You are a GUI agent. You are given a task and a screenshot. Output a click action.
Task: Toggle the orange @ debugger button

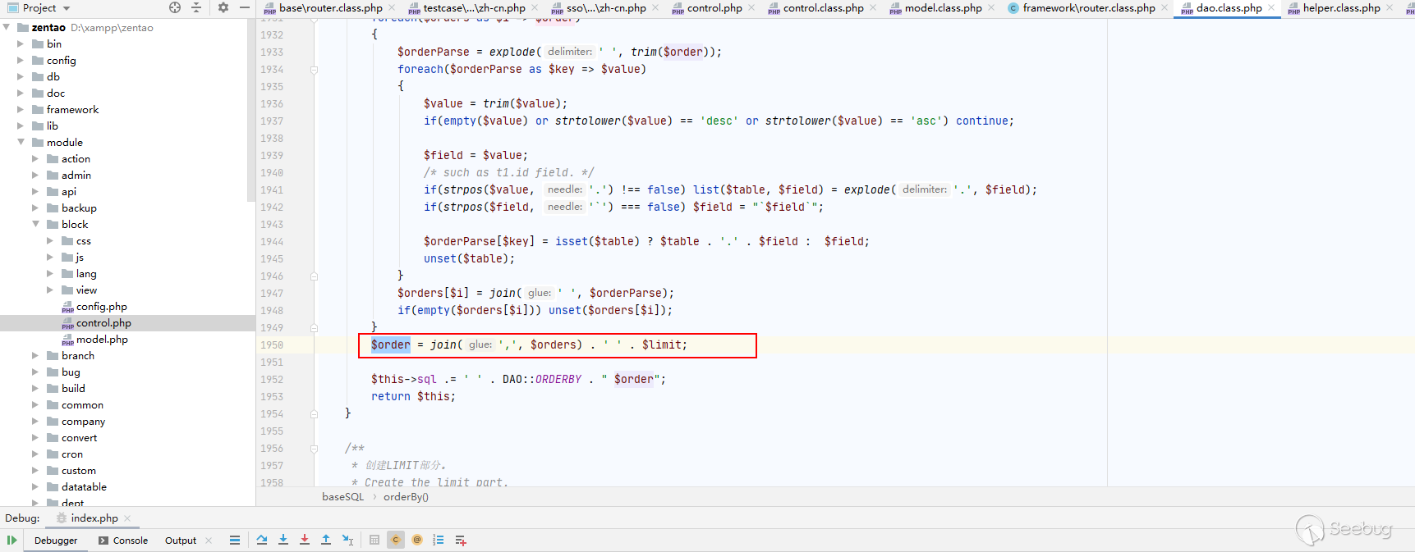pyautogui.click(x=417, y=540)
